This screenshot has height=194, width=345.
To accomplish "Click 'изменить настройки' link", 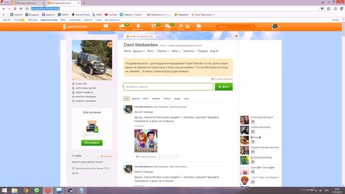I will point(86,101).
